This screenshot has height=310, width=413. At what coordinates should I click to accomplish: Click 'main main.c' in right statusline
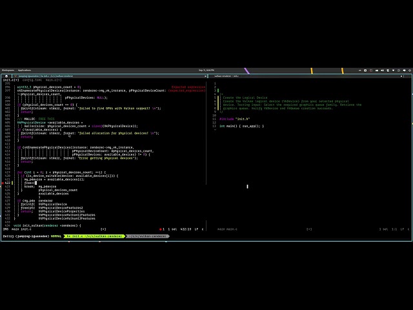pos(227,229)
